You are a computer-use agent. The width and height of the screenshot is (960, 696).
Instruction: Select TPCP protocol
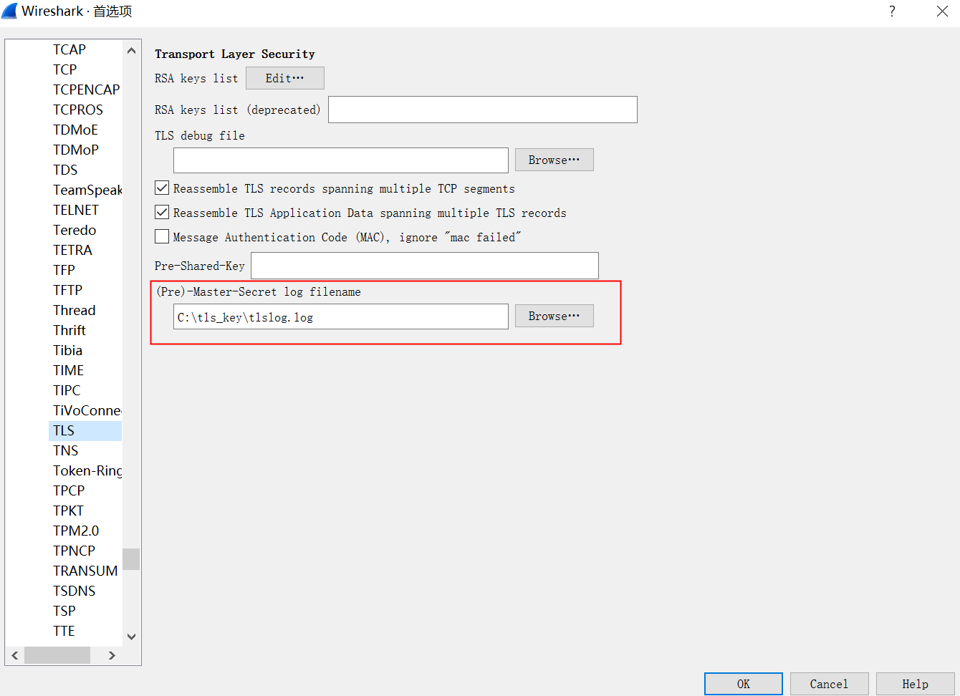(69, 490)
